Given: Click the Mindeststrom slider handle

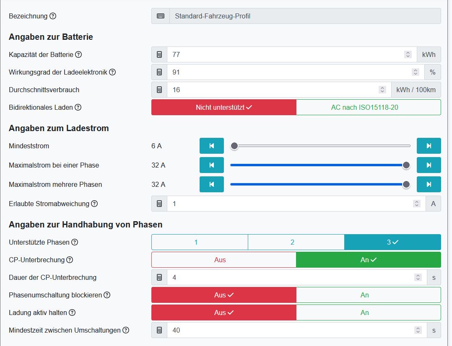Looking at the screenshot, I should [x=234, y=146].
